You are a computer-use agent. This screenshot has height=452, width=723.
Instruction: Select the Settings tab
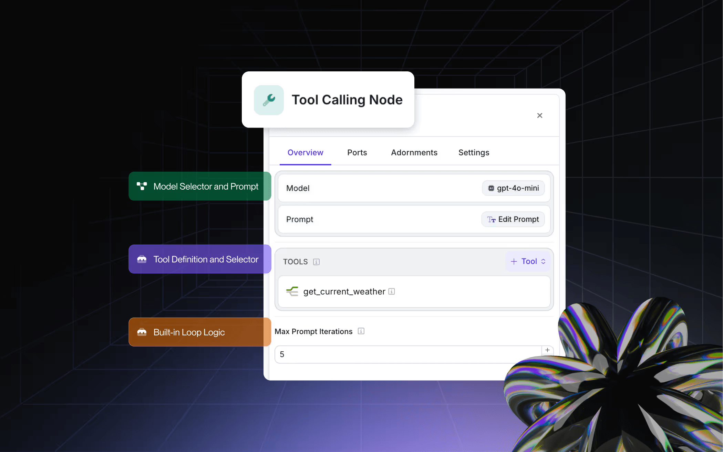(x=474, y=152)
